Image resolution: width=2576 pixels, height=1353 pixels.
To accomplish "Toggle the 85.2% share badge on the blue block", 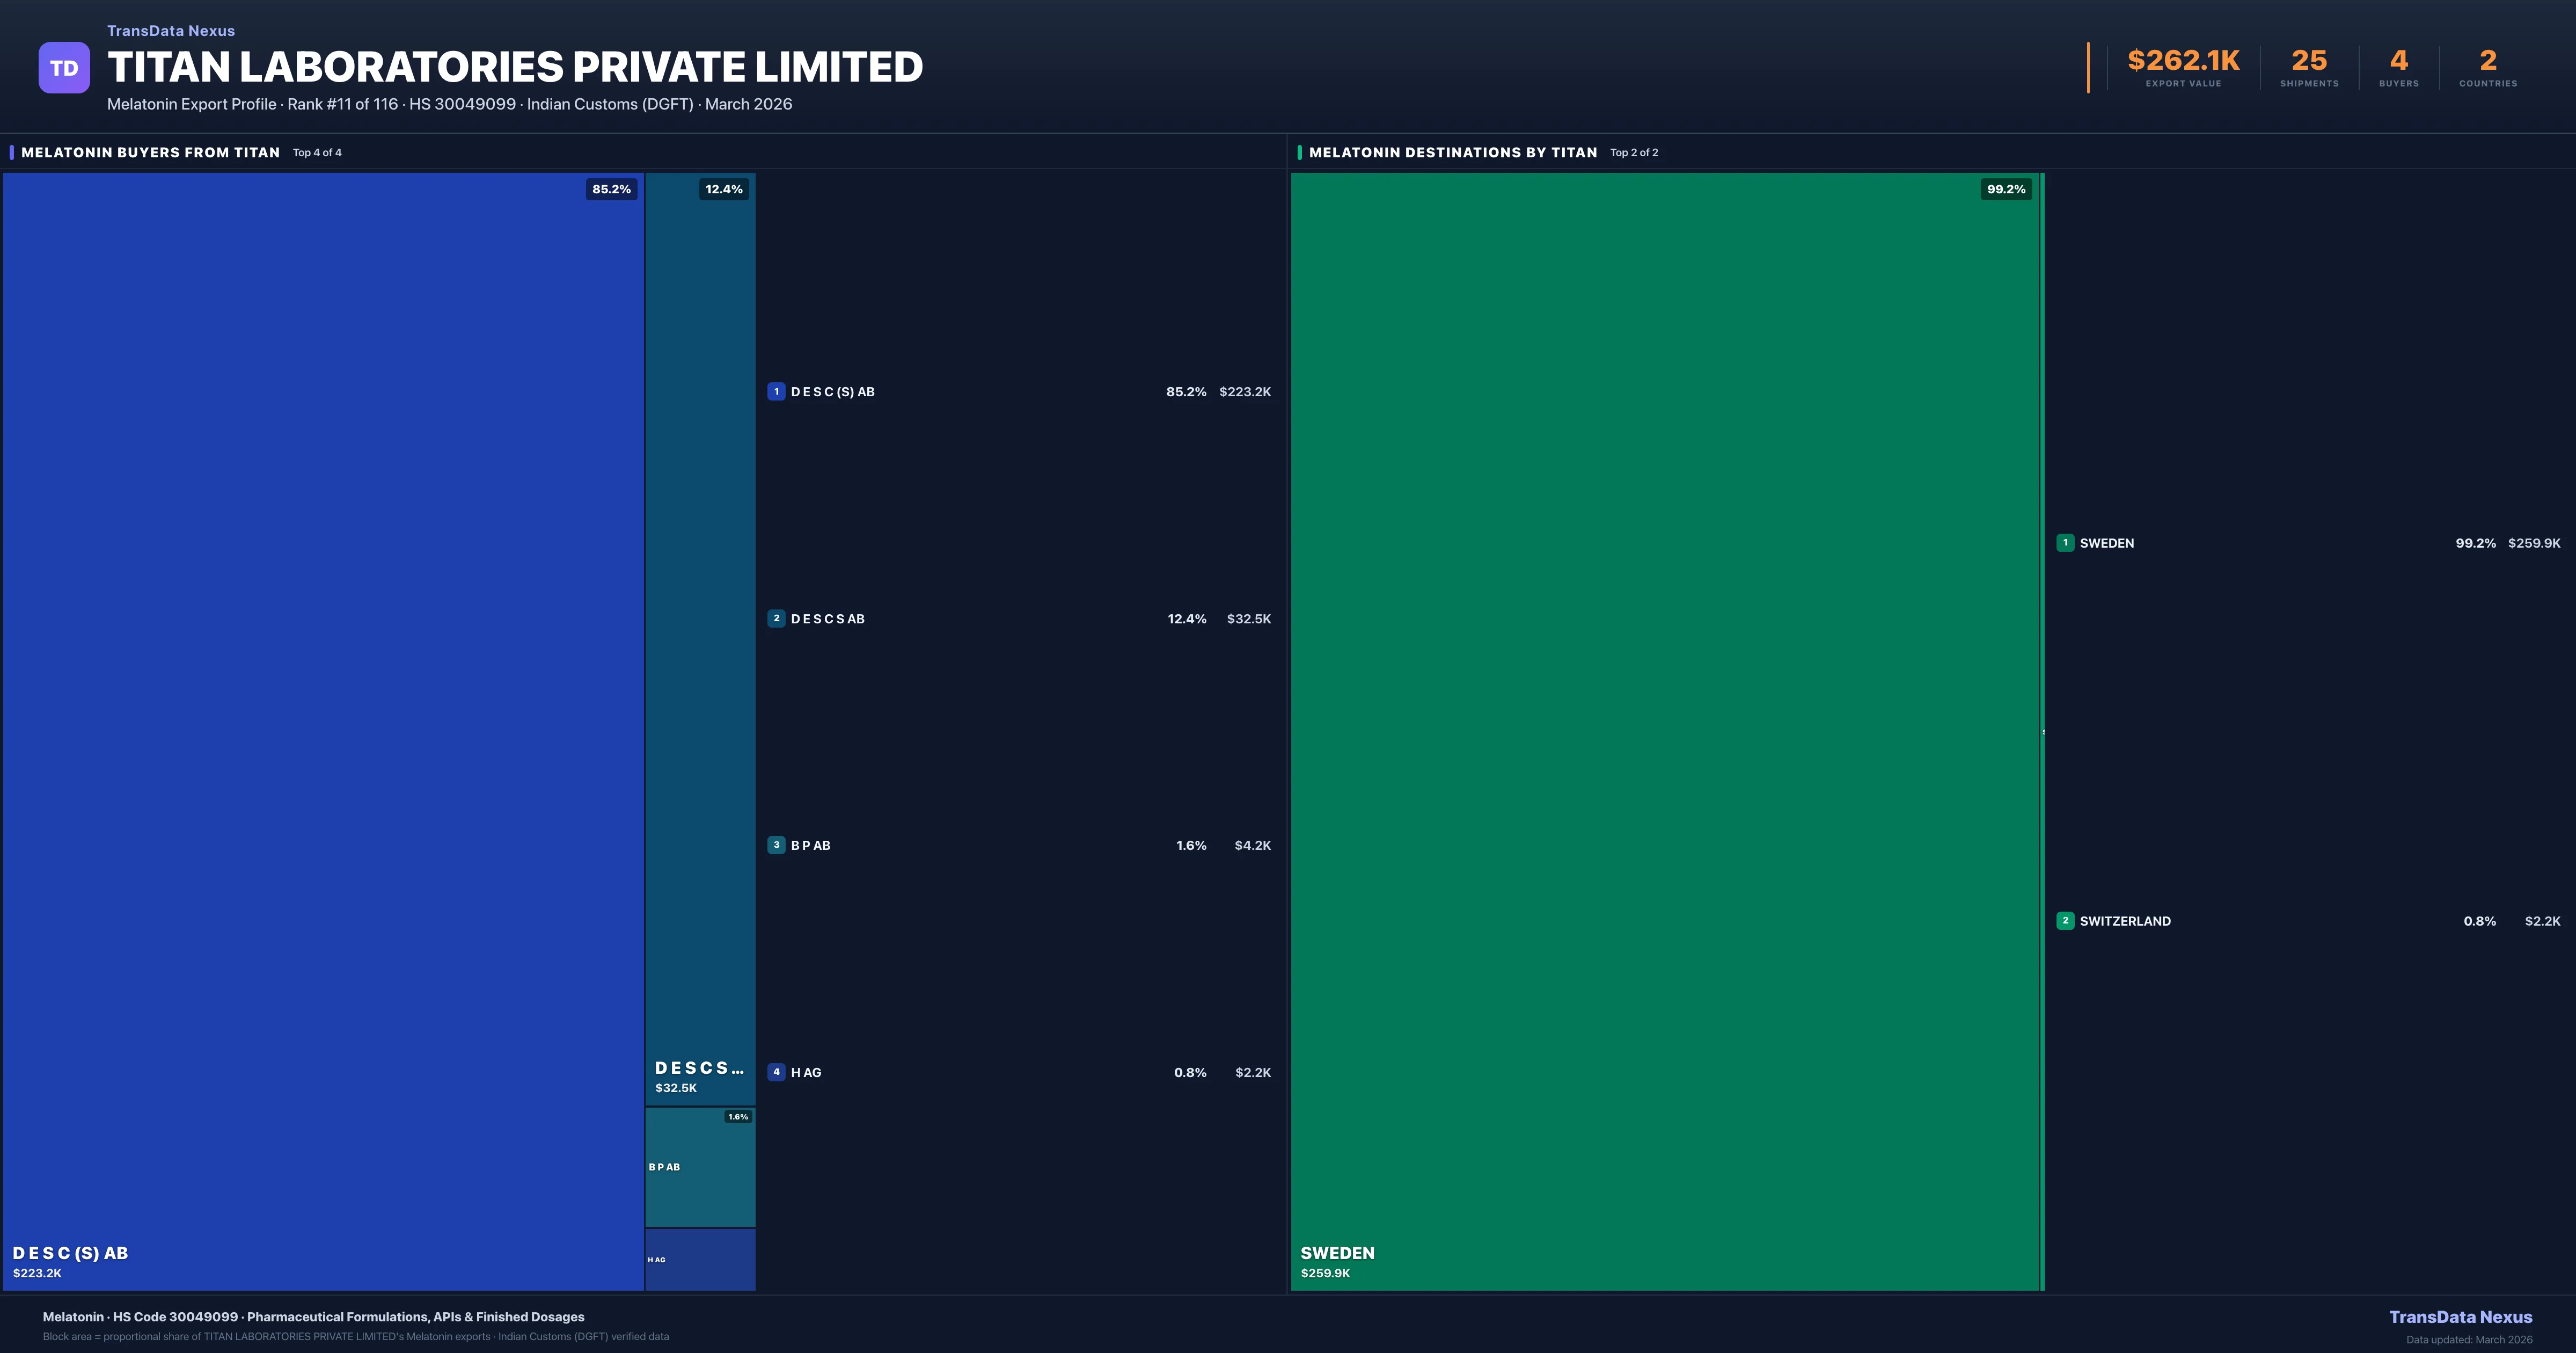I will point(610,188).
